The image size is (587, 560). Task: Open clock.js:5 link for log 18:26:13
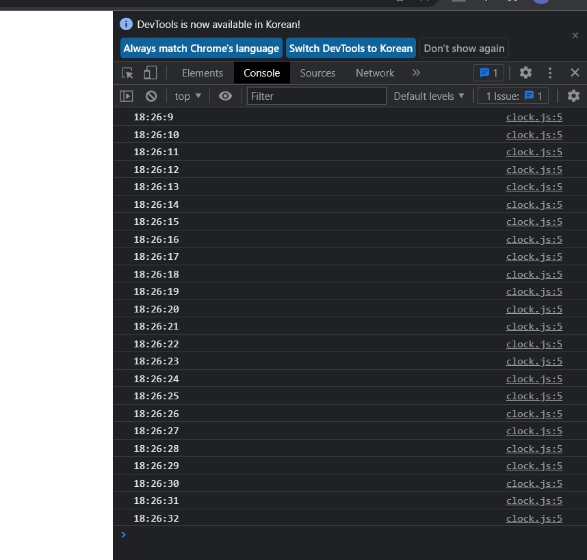pos(534,187)
